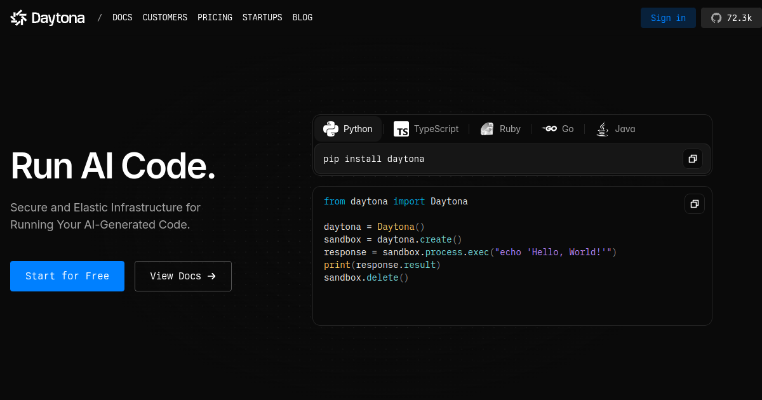
Task: Click the Sign in button
Action: [x=668, y=18]
